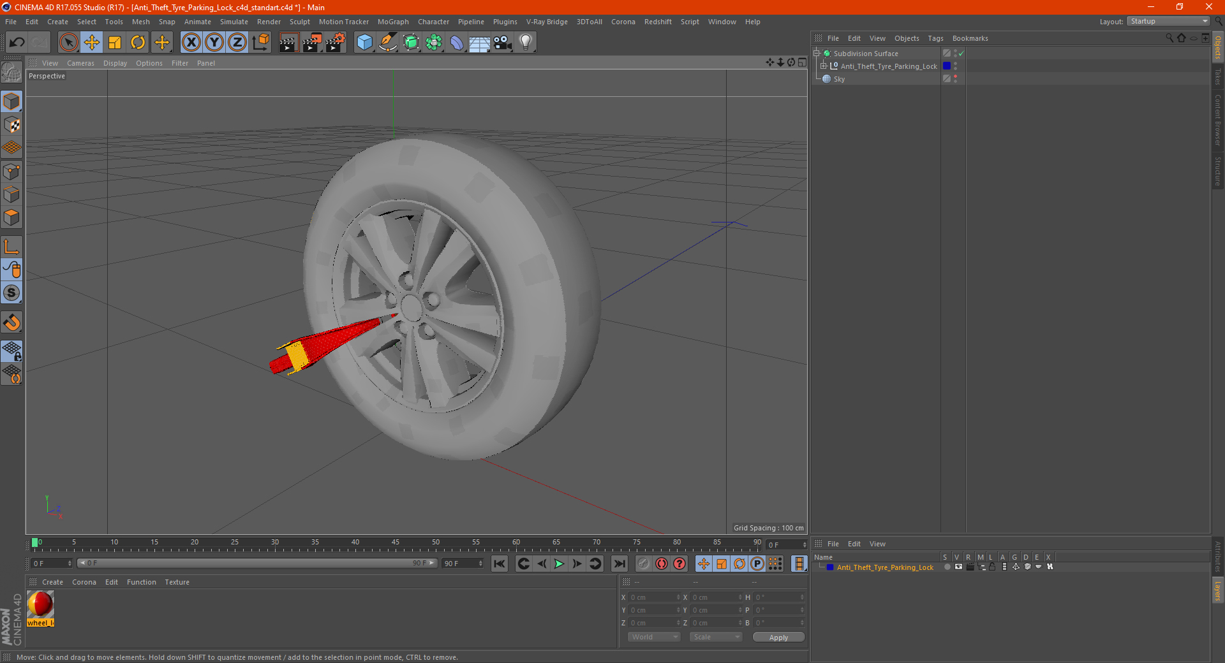
Task: Click the timeline range slider bar
Action: click(x=257, y=563)
